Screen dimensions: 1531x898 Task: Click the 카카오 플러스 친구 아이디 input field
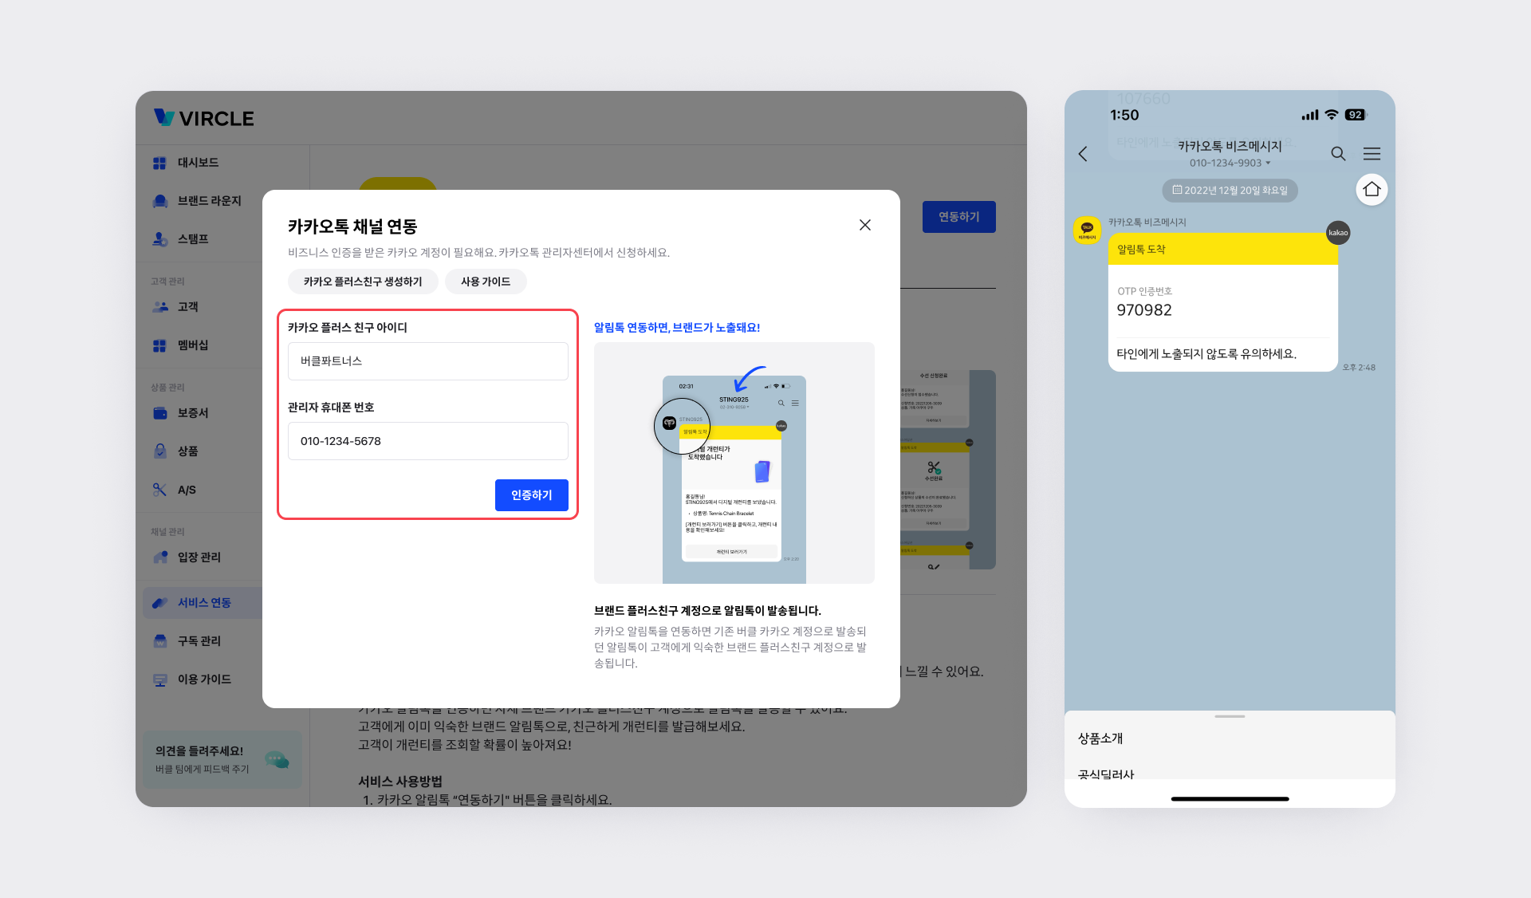427,361
